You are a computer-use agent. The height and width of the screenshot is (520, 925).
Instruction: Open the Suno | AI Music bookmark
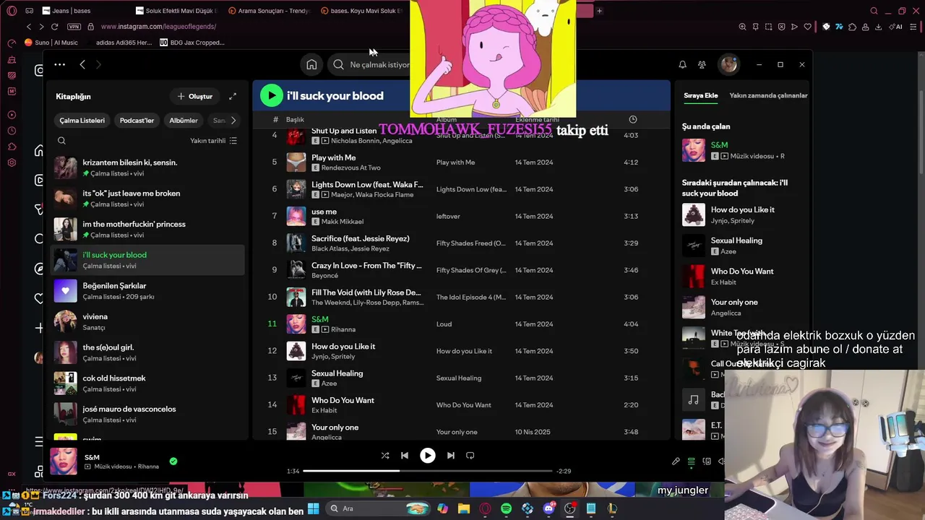point(51,43)
